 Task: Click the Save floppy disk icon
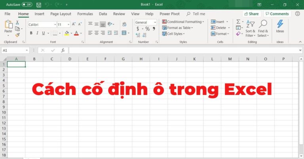(x=39, y=5)
